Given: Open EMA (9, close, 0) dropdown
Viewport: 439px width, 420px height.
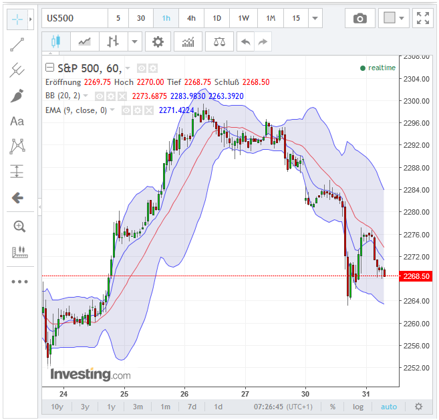Looking at the screenshot, I should coord(112,110).
